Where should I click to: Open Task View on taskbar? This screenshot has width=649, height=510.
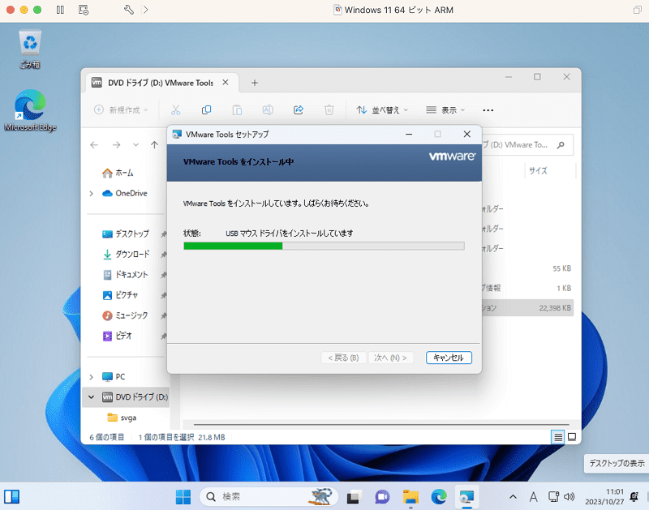pos(353,496)
